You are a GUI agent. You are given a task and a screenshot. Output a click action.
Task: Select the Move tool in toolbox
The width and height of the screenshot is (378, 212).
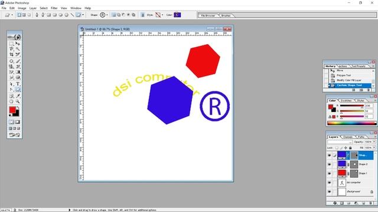point(18,44)
